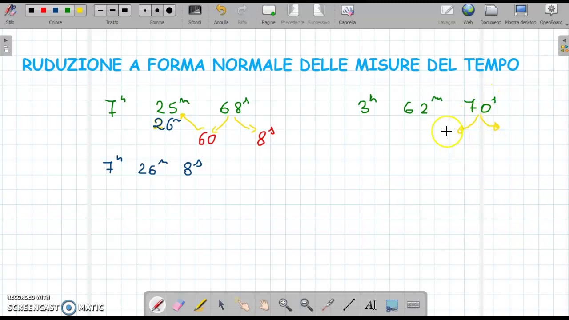The width and height of the screenshot is (569, 320).
Task: Undo with the Annulla button
Action: (x=221, y=14)
